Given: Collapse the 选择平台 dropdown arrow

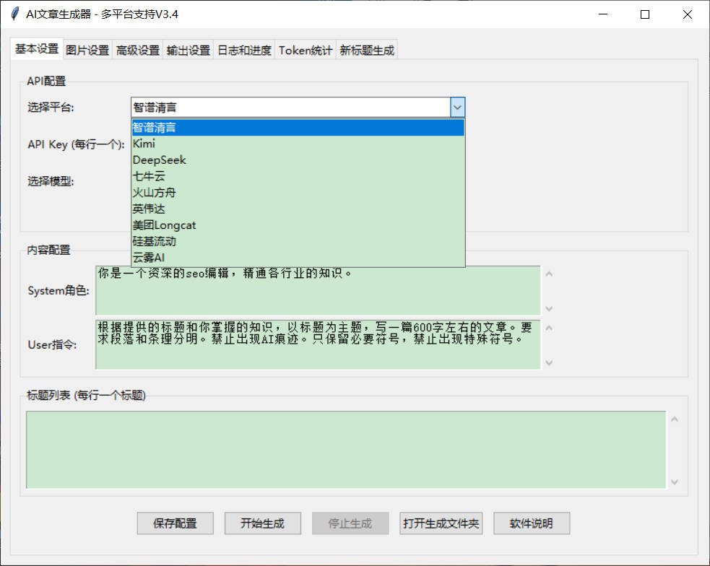Looking at the screenshot, I should [457, 108].
